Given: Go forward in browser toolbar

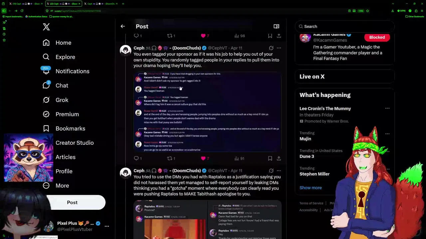Looking at the screenshot, I should coord(16,11).
